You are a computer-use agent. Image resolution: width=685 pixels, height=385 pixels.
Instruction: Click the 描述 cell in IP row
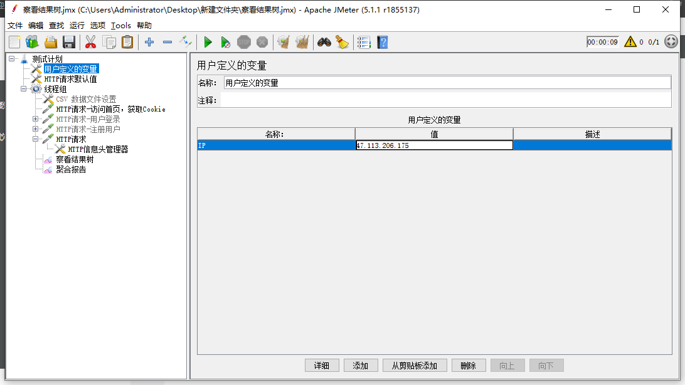pos(592,145)
